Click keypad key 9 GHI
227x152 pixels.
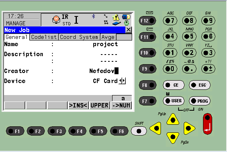[208, 20]
